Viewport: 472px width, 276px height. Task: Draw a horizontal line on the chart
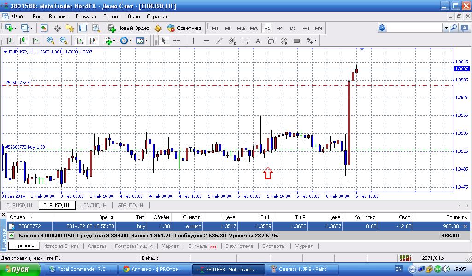pyautogui.click(x=206, y=40)
